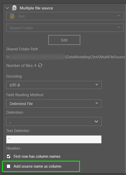This screenshot has height=175, width=126.
Task: Click the Number of files: 4 text
Action: [21, 66]
